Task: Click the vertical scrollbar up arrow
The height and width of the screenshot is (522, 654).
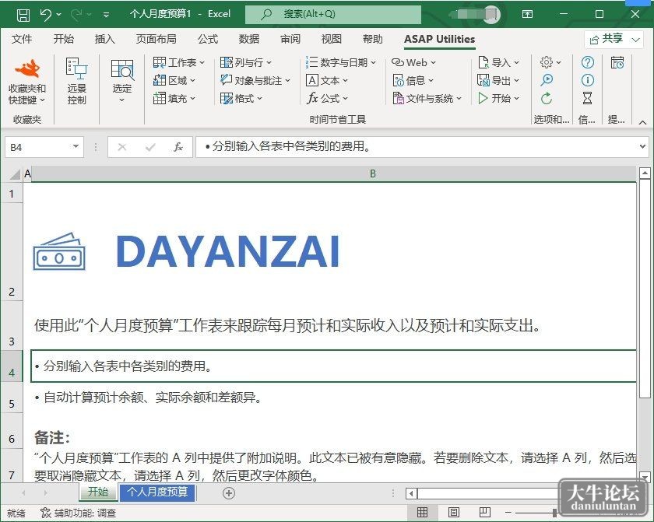Action: tap(645, 173)
